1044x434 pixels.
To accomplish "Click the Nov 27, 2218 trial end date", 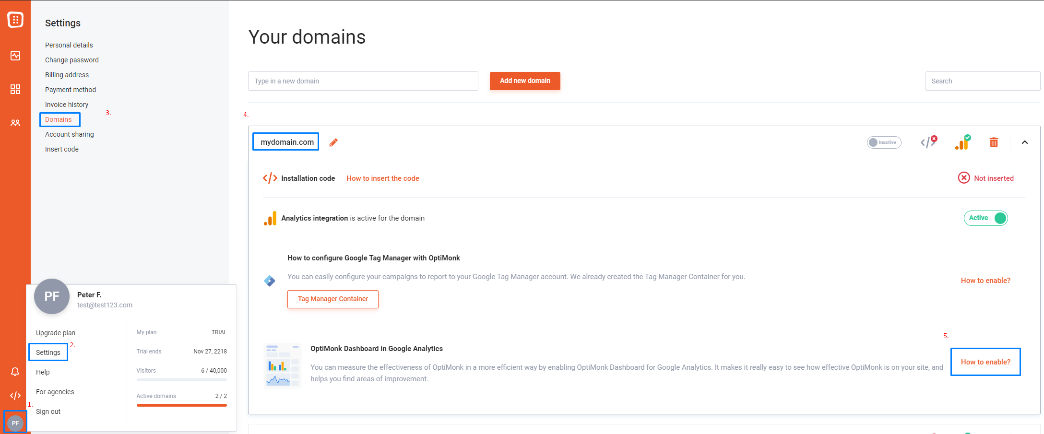I will tap(210, 352).
